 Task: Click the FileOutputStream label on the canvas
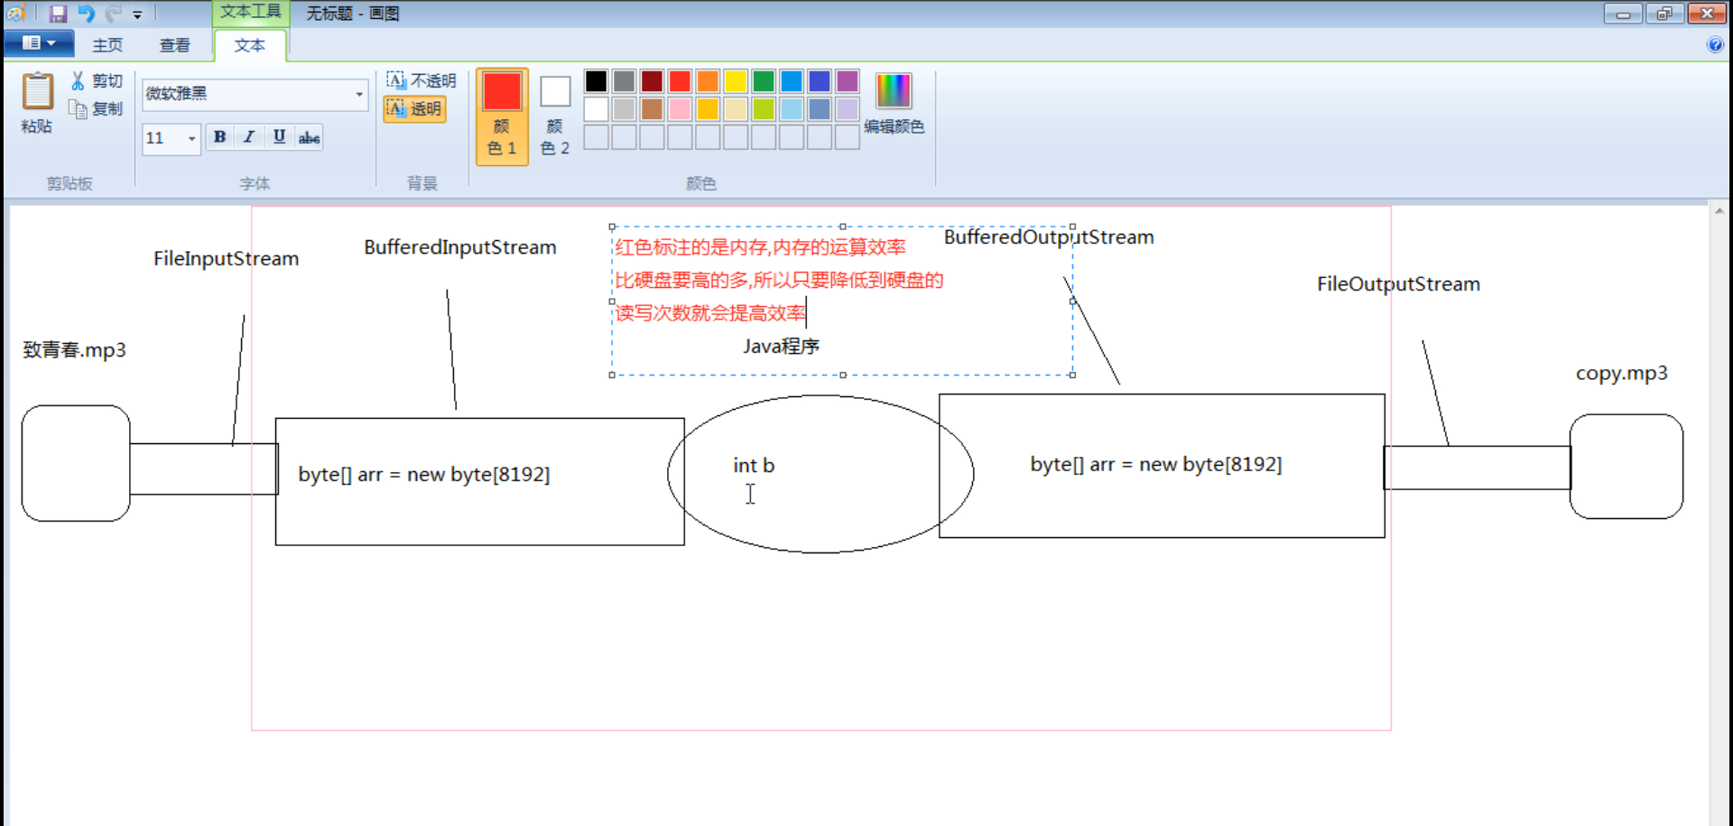click(x=1398, y=284)
